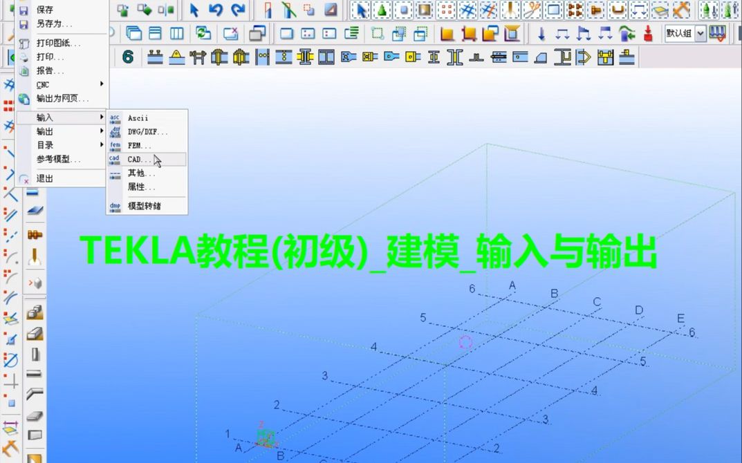Select the arrow selection tool
Viewport: 742px width, 463px height.
[x=195, y=10]
